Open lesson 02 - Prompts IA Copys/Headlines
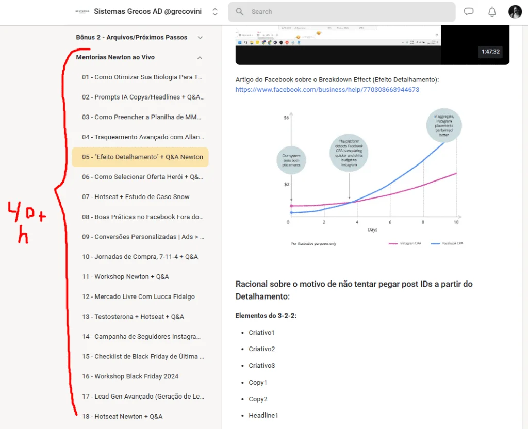Screen dimensions: 528x429 click(140, 97)
